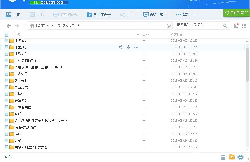Expand the chevron after 我的网盘
Image resolution: width=250 pixels, height=162 pixels.
tap(52, 26)
